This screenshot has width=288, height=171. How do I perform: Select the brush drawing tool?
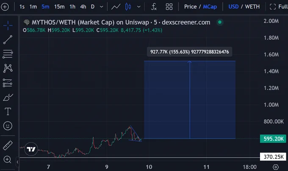[x=8, y=97]
